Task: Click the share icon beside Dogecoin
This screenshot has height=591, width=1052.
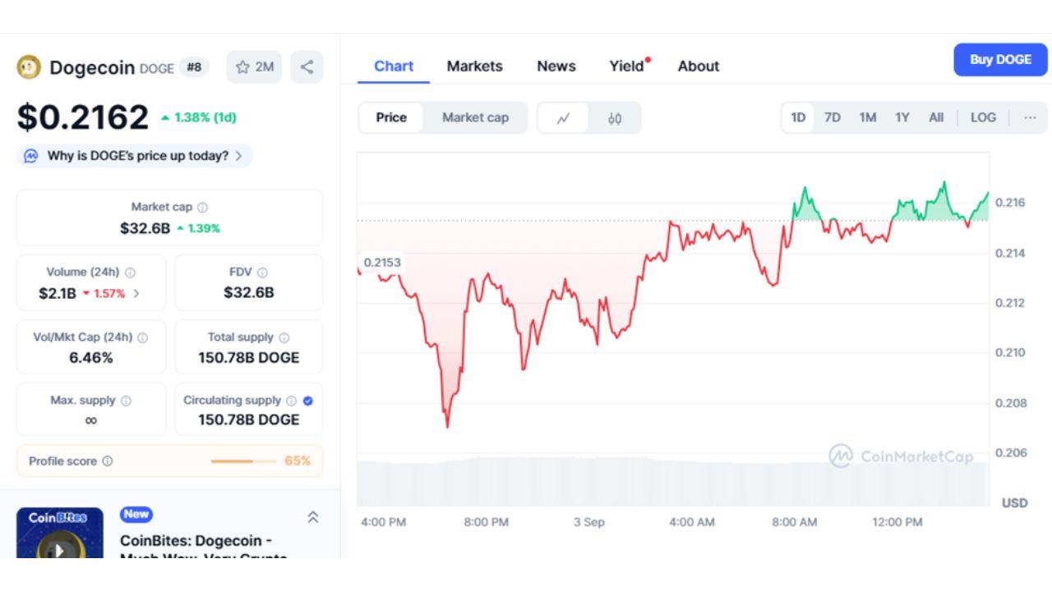Action: click(x=307, y=67)
